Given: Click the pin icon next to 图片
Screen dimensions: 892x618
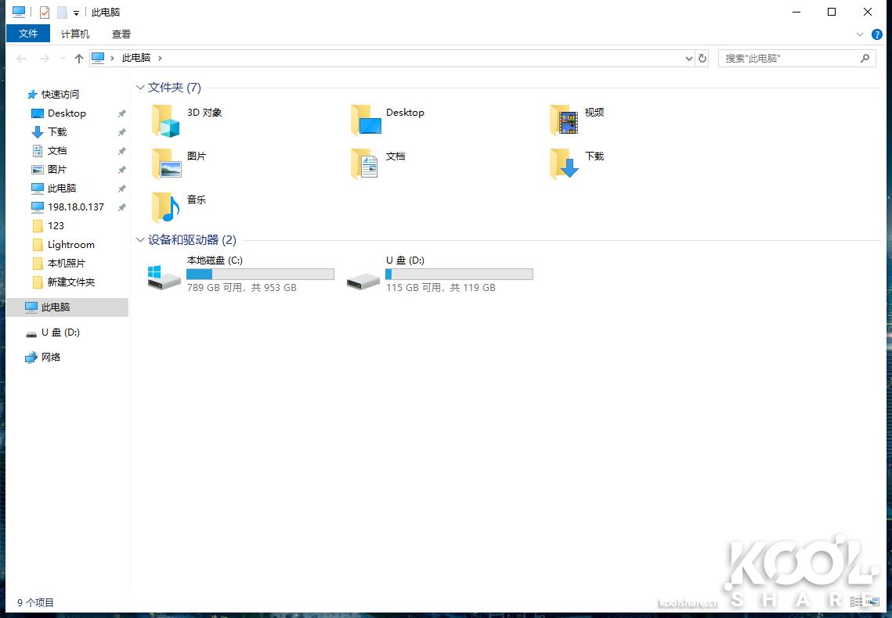Looking at the screenshot, I should pyautogui.click(x=121, y=170).
